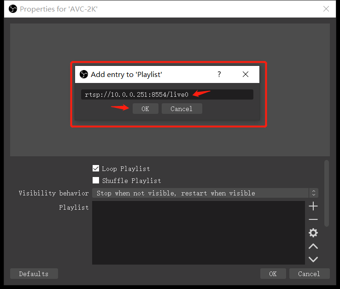This screenshot has width=340, height=289.
Task: Click the Visibility behavior label
Action: pyautogui.click(x=53, y=193)
